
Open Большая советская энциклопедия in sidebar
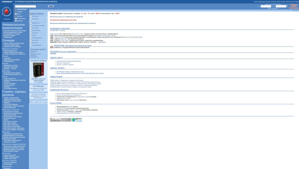(15, 31)
